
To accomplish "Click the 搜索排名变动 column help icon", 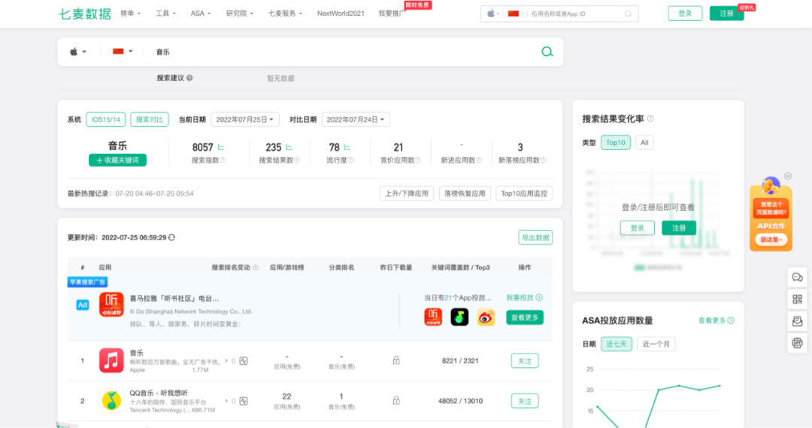I will click(256, 268).
